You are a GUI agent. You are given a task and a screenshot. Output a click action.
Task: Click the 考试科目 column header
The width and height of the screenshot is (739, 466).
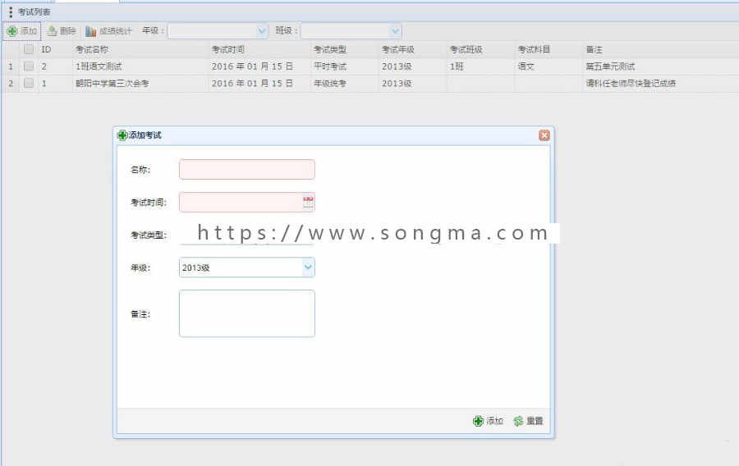click(x=534, y=49)
